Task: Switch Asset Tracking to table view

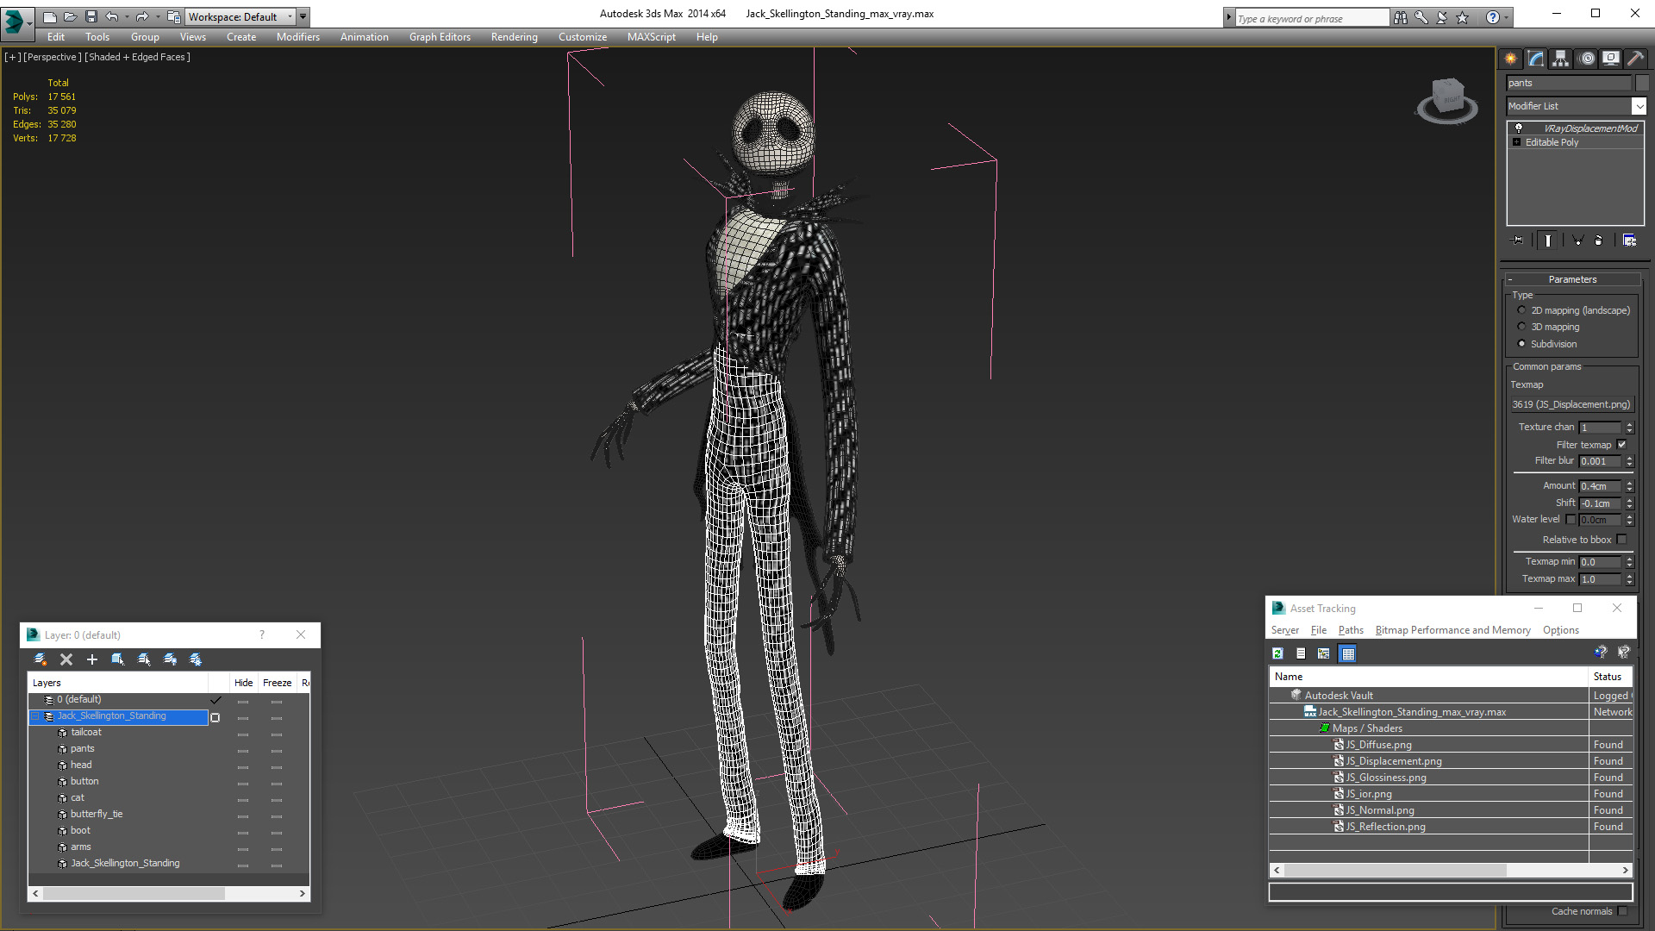Action: click(x=1348, y=653)
